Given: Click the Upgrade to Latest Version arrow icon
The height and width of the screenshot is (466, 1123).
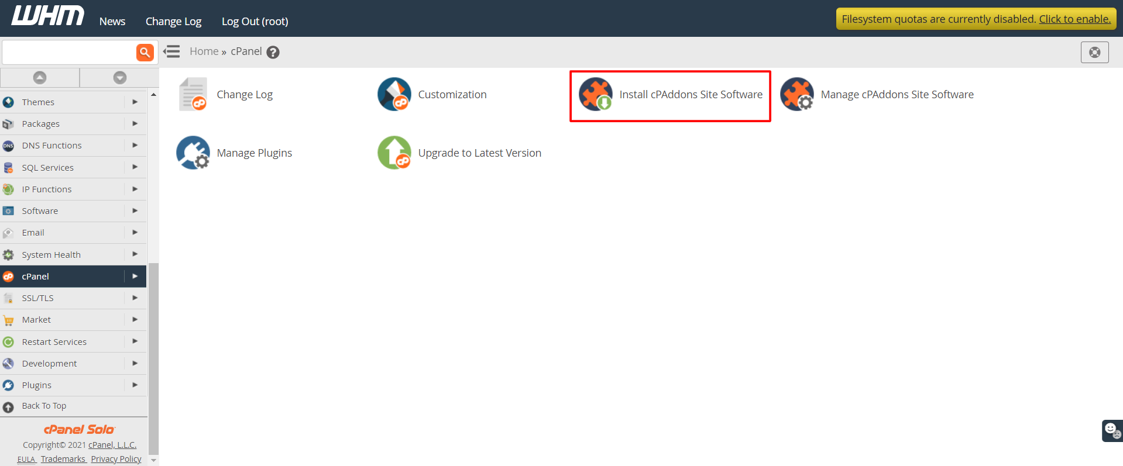Looking at the screenshot, I should pyautogui.click(x=394, y=153).
